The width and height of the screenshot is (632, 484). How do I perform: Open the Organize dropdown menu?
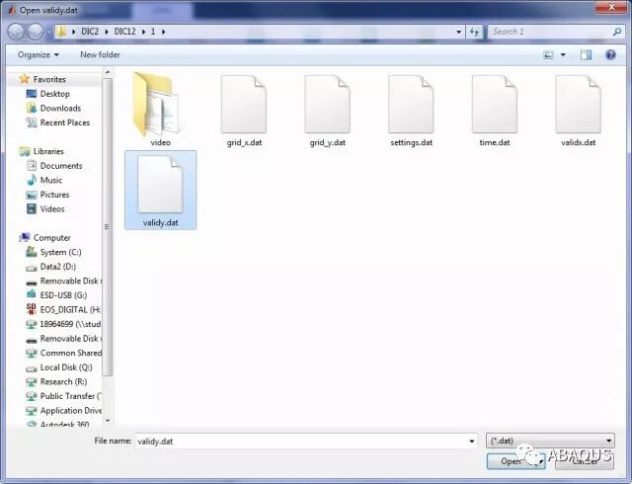(x=39, y=55)
